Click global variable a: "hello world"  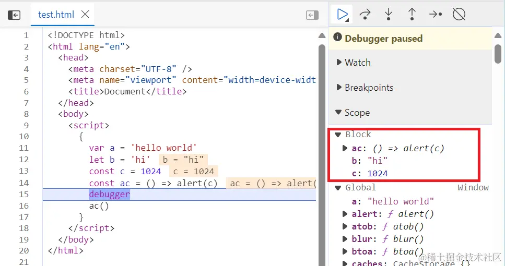pos(393,201)
